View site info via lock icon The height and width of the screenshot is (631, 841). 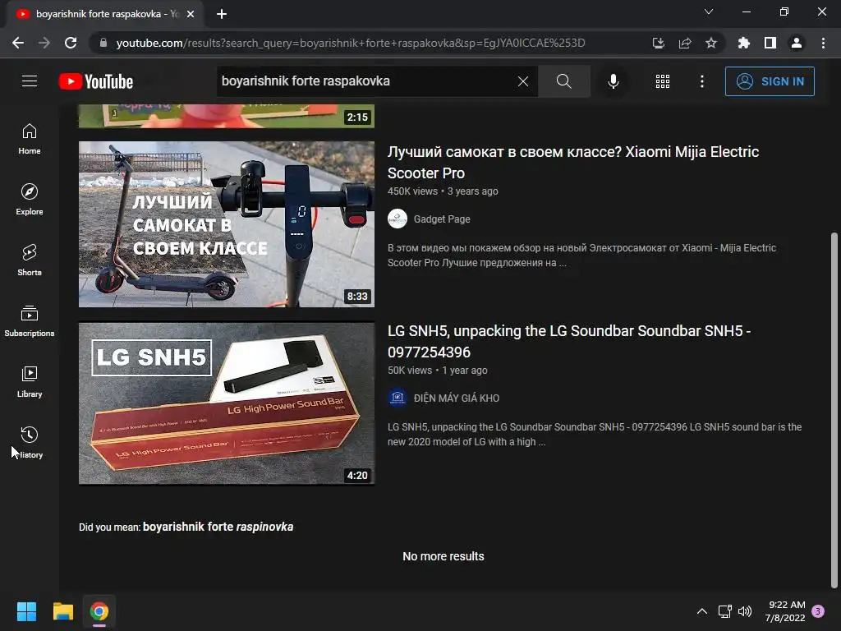(x=103, y=43)
